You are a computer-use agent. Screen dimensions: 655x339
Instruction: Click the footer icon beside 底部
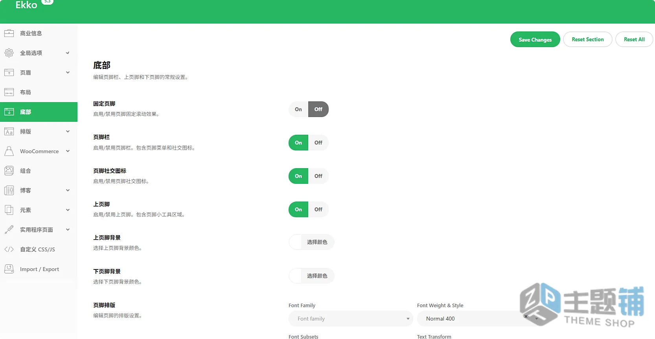click(x=9, y=112)
